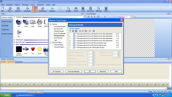Screen dimensions: 172x97
Task: Select the Timeline - Spuransicht tab
Action: coord(8,62)
